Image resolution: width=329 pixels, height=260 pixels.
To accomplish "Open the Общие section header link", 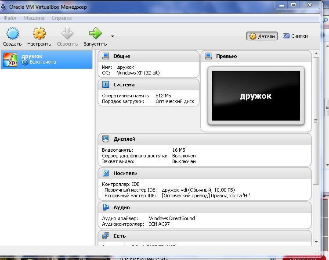I will click(122, 56).
